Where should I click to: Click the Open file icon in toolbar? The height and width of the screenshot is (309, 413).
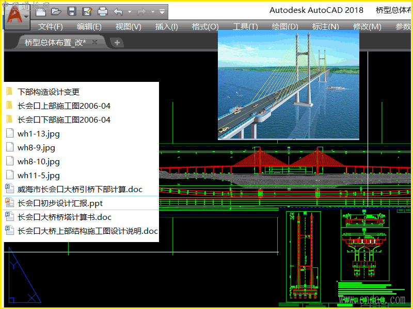[56, 11]
